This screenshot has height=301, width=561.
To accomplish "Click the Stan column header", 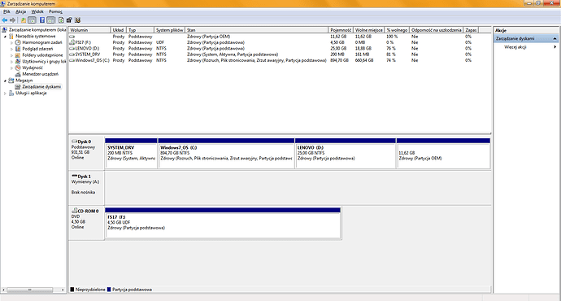I will point(257,30).
